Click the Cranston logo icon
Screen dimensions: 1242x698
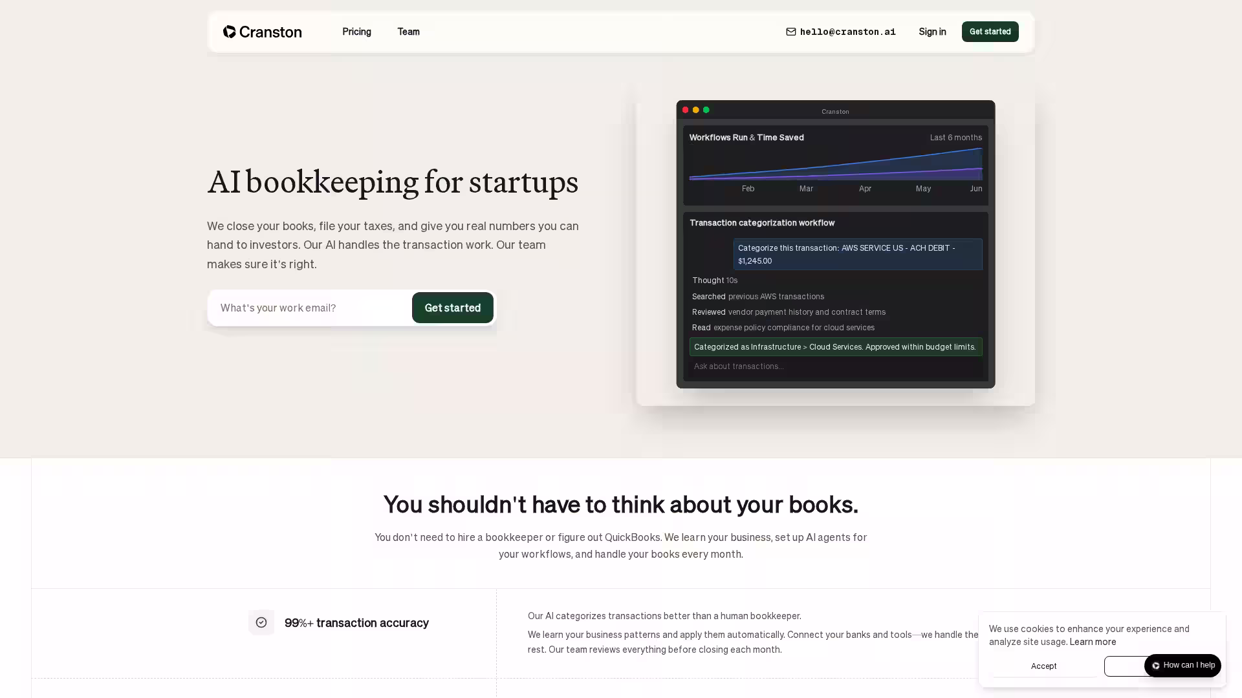point(229,32)
